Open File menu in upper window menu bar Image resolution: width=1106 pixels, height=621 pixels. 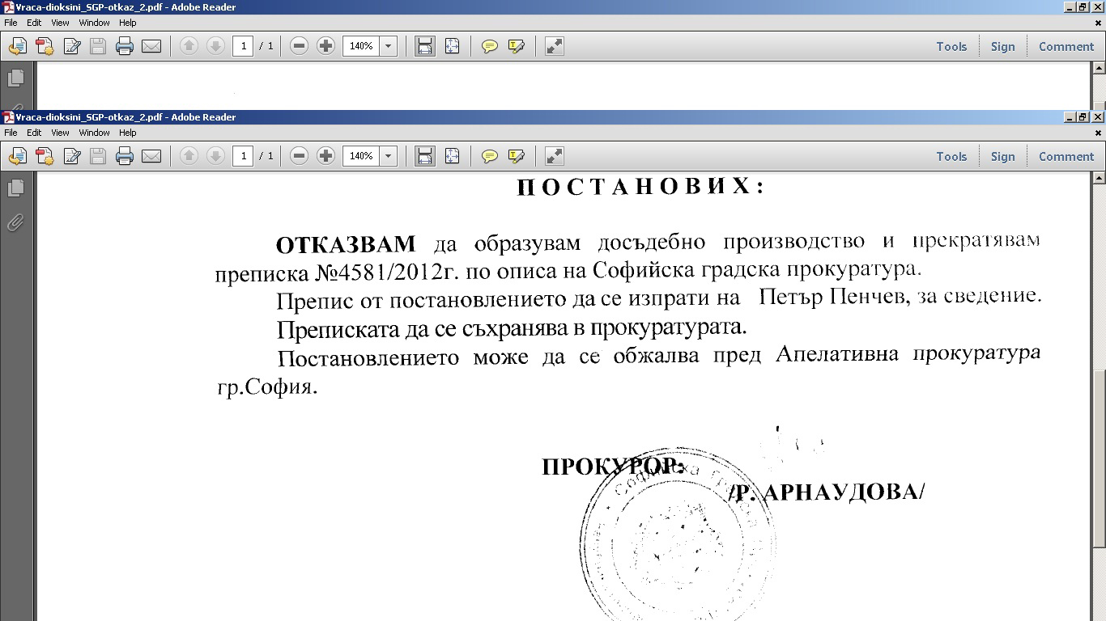(x=11, y=23)
